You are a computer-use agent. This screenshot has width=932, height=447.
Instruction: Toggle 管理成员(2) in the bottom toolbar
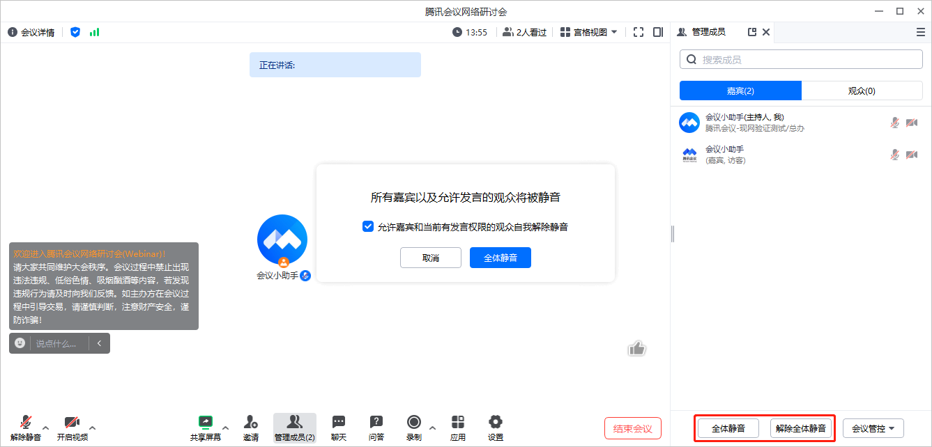pos(295,428)
